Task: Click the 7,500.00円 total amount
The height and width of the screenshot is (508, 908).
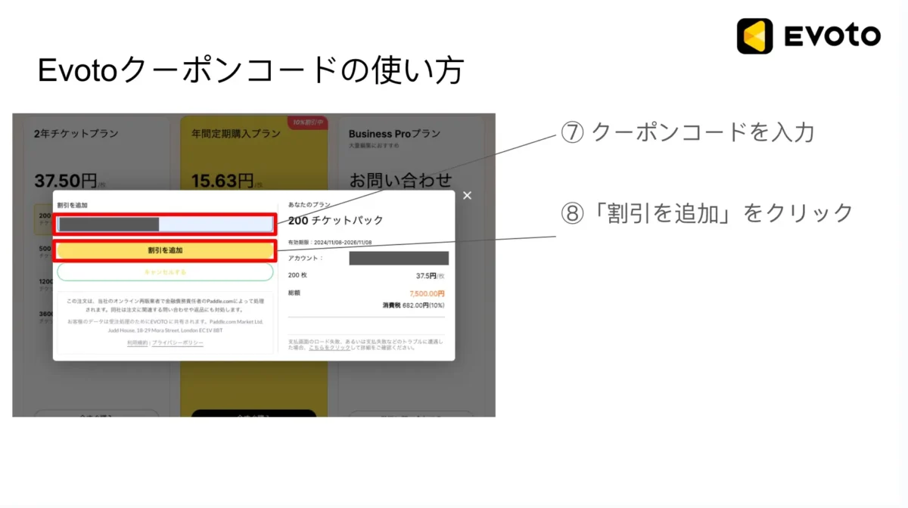Action: tap(427, 293)
